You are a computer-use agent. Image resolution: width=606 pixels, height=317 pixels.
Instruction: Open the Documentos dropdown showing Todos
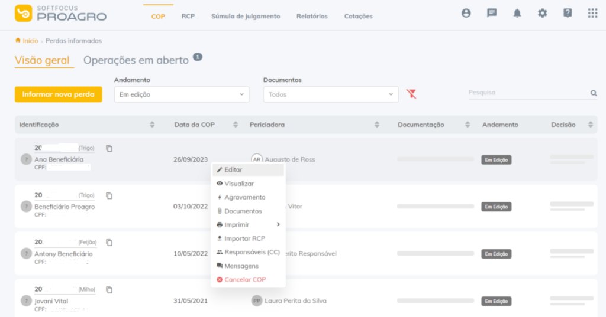point(331,94)
